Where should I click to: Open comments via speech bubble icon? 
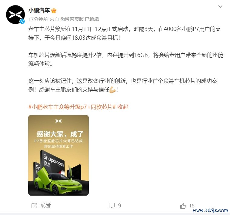(112, 205)
